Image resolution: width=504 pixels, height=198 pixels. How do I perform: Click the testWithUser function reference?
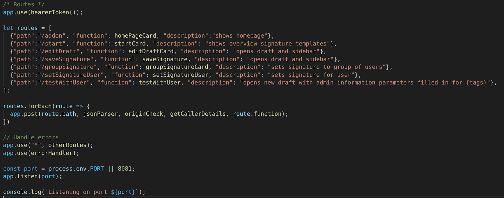click(160, 83)
